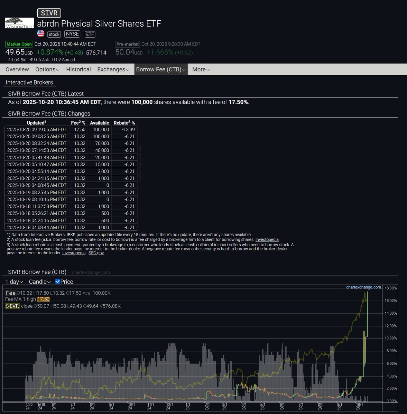
Task: Open the Borrow Fee (CTB) menu
Action: click(x=161, y=69)
